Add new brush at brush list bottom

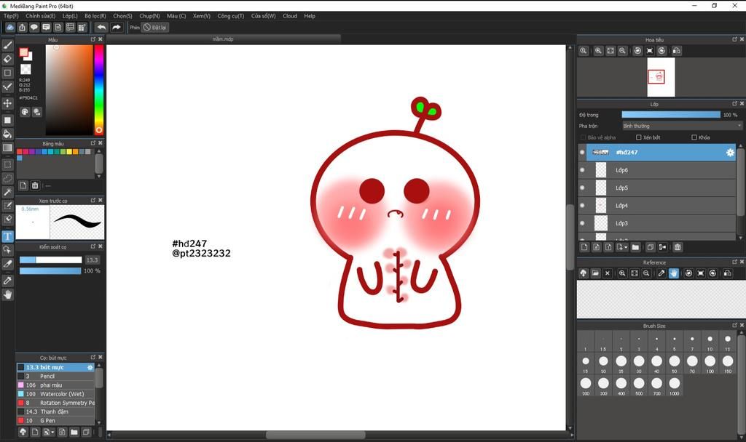pos(35,432)
